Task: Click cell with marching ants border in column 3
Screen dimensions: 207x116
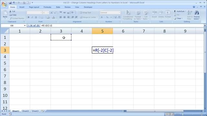Action: (x=61, y=37)
